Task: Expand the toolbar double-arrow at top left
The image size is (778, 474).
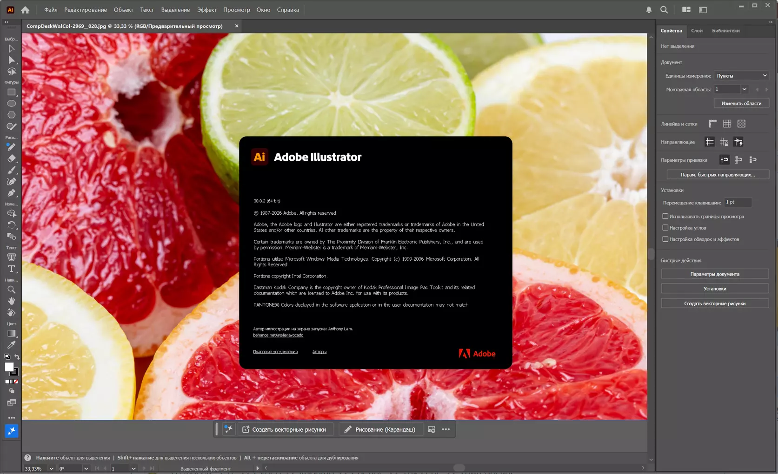Action: [6, 22]
